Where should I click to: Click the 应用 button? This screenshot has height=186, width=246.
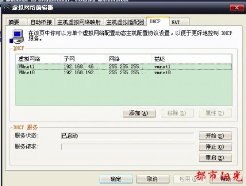click(190, 179)
